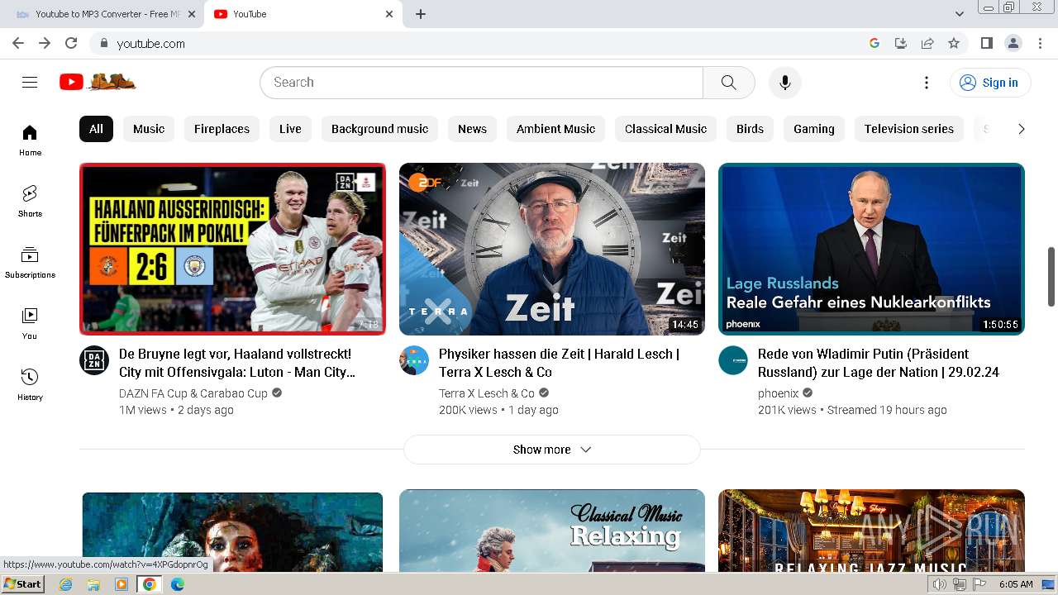The height and width of the screenshot is (595, 1058).
Task: Open the You section in sidebar
Action: point(30,324)
